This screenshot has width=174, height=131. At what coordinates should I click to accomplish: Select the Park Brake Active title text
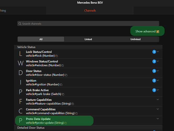pyautogui.click(x=37, y=90)
